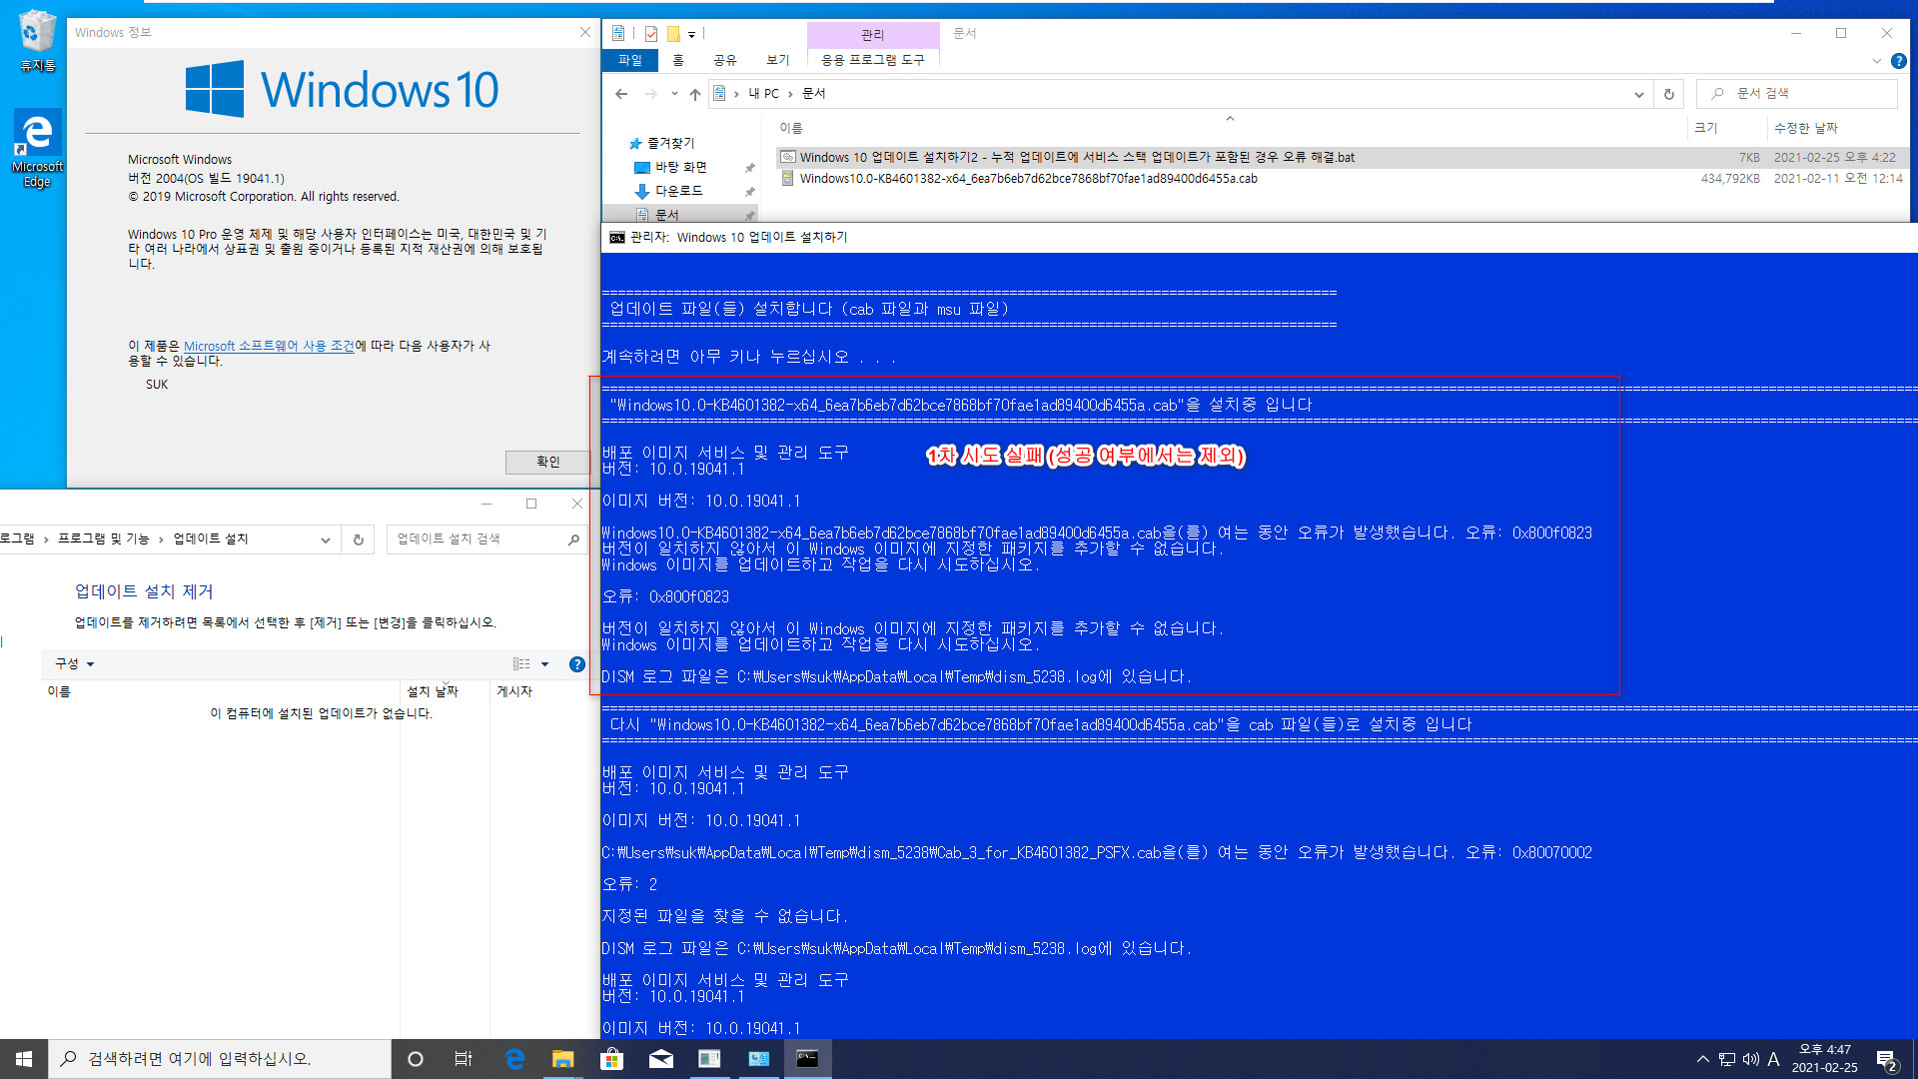Open Microsoft 소프트웨어 사용 조건 link
The width and height of the screenshot is (1918, 1079).
(269, 346)
